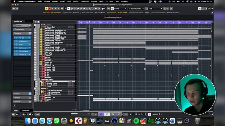Open the Проект menu

point(55,1)
